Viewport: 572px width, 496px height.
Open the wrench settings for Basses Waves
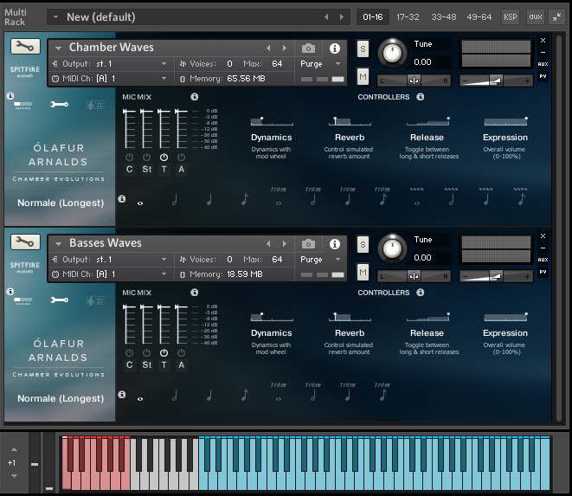[25, 242]
